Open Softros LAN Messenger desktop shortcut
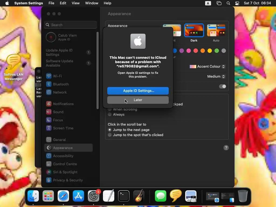 pyautogui.click(x=13, y=67)
